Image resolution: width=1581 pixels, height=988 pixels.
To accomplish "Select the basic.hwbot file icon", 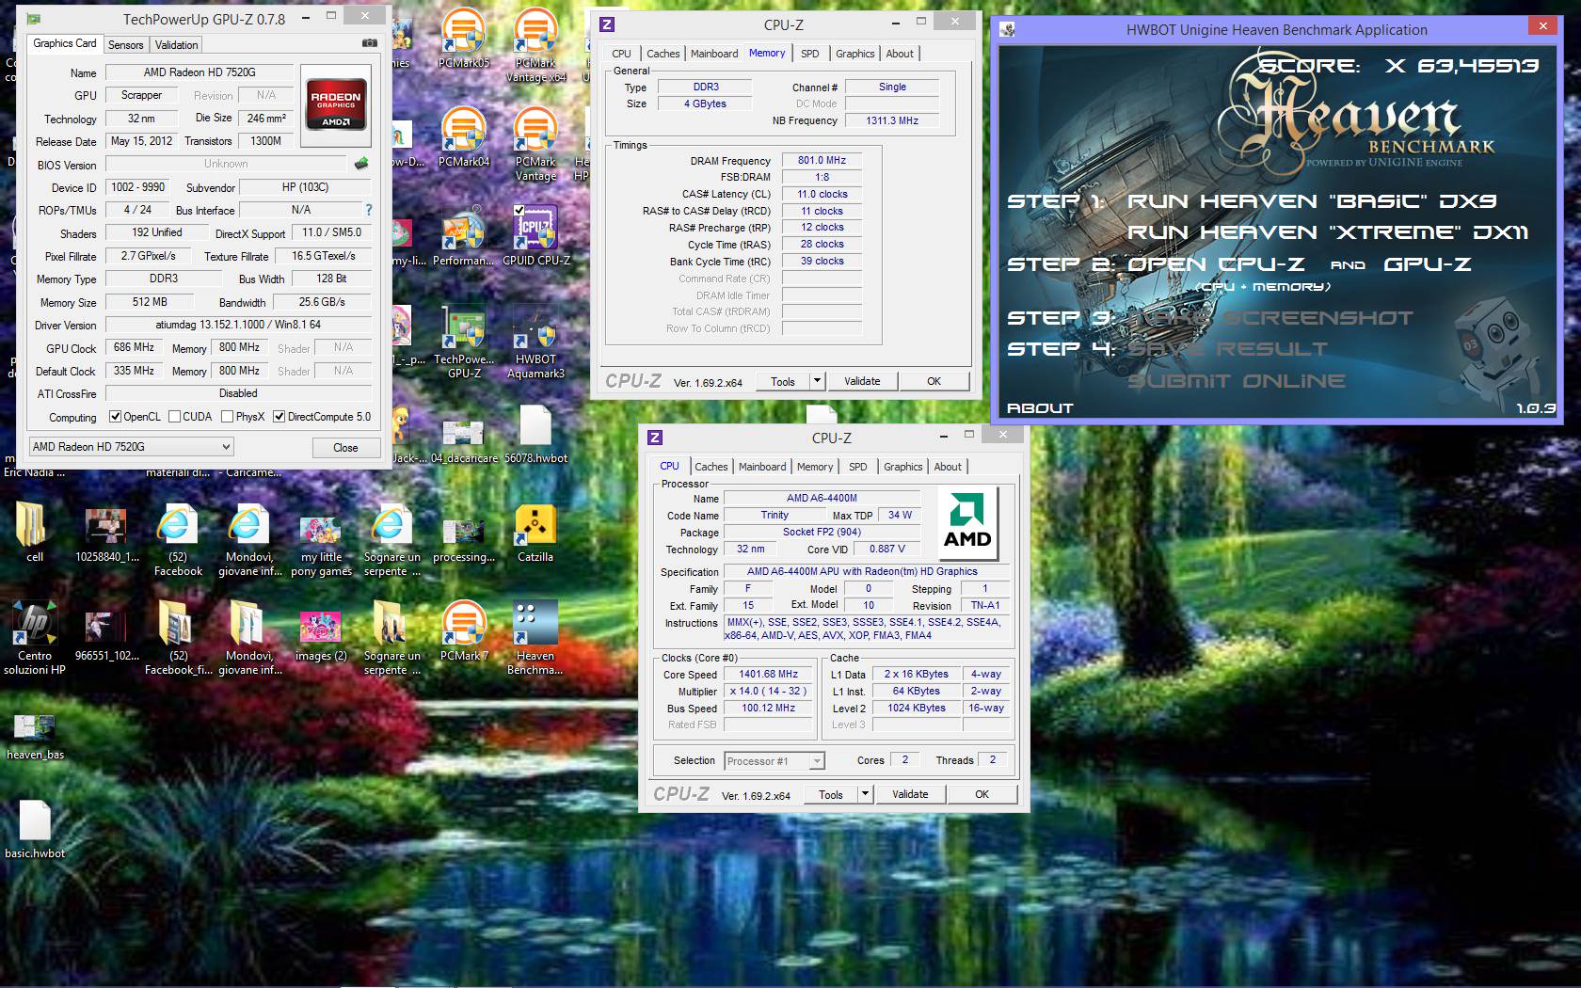I will 35,830.
